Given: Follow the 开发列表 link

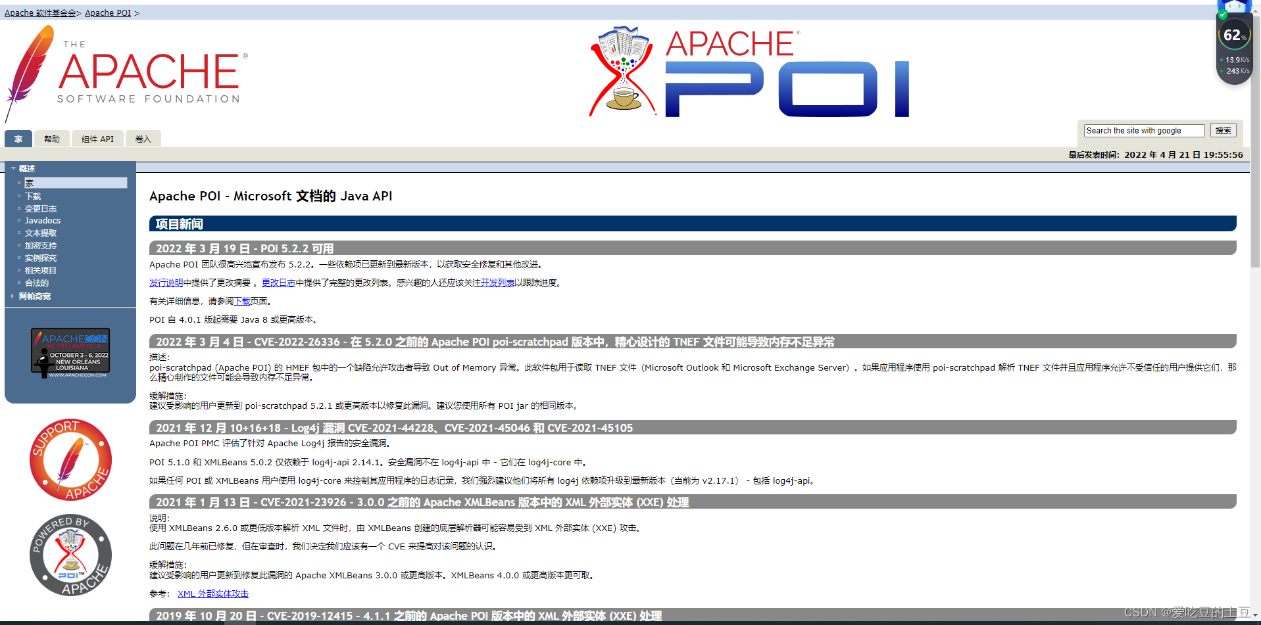Looking at the screenshot, I should click(x=499, y=282).
